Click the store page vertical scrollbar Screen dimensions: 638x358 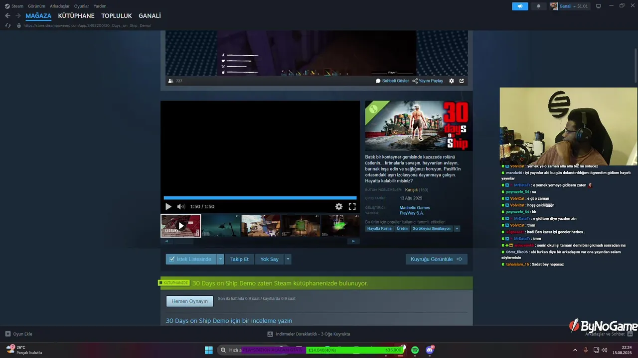pyautogui.click(x=636, y=65)
